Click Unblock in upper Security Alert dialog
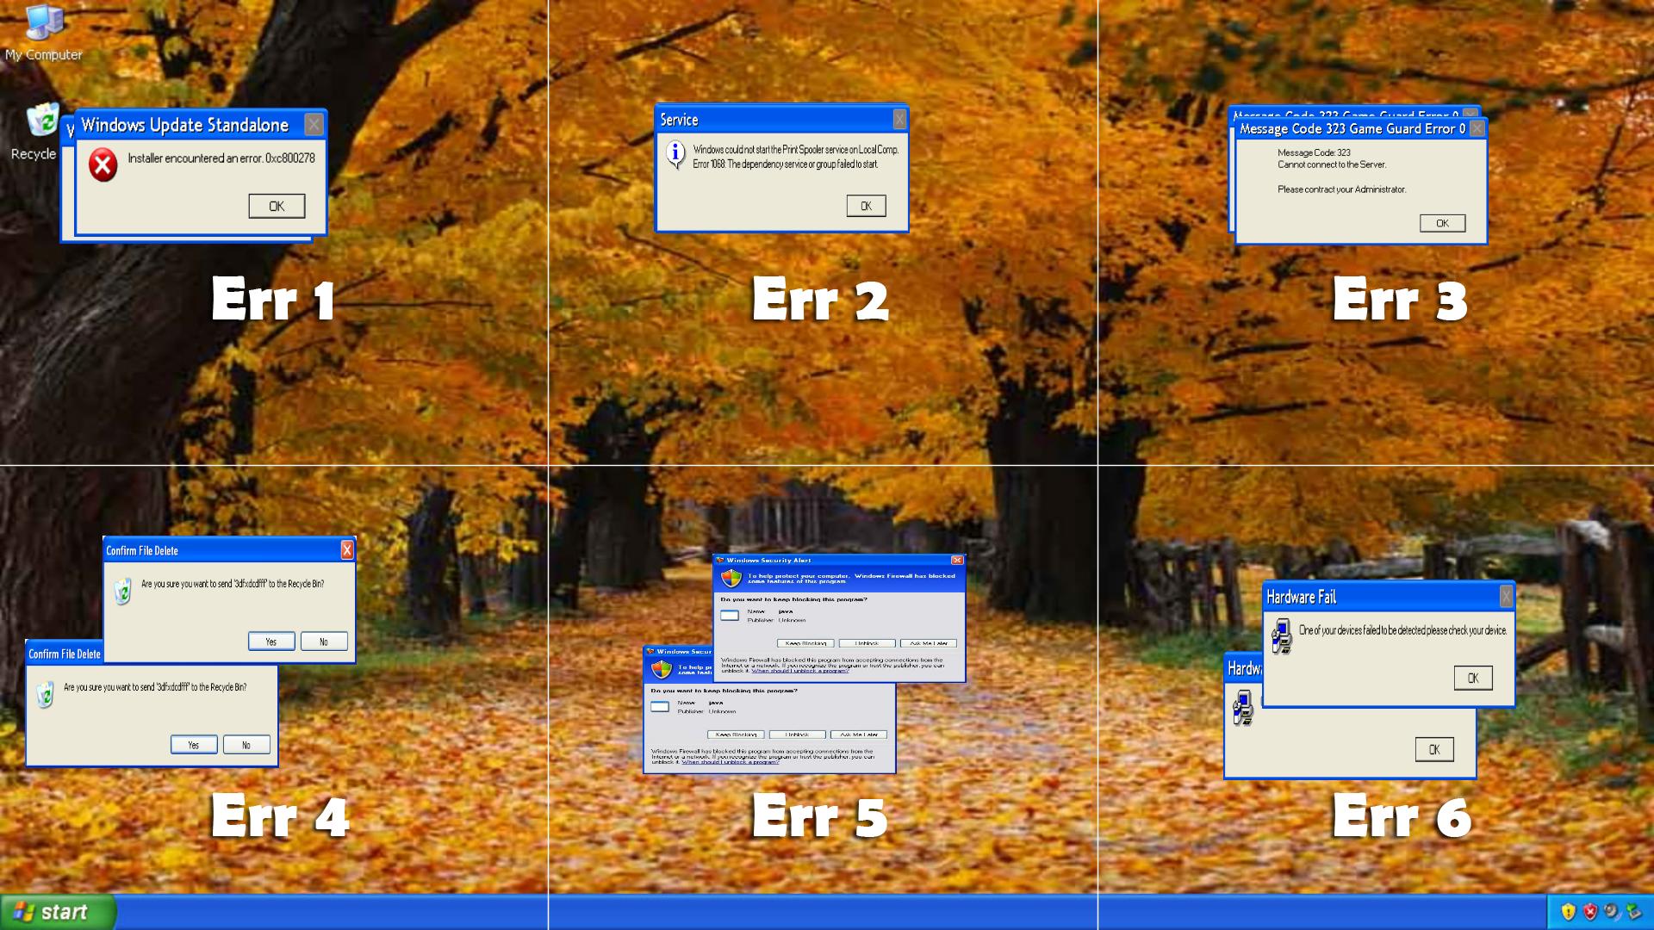The width and height of the screenshot is (1654, 930). 867,643
